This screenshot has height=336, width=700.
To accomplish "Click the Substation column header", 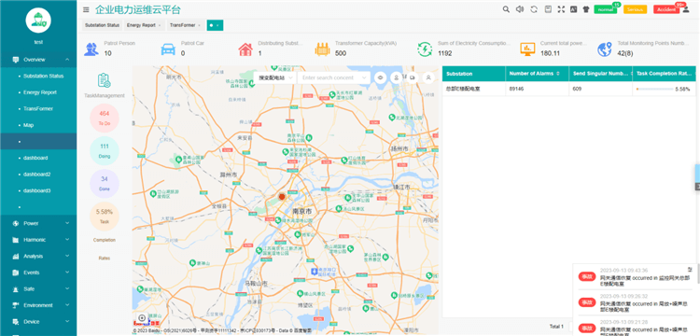I will pos(473,74).
